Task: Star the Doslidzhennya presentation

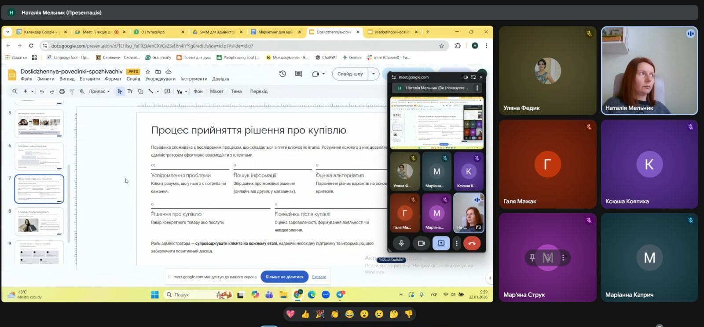Action: point(148,72)
